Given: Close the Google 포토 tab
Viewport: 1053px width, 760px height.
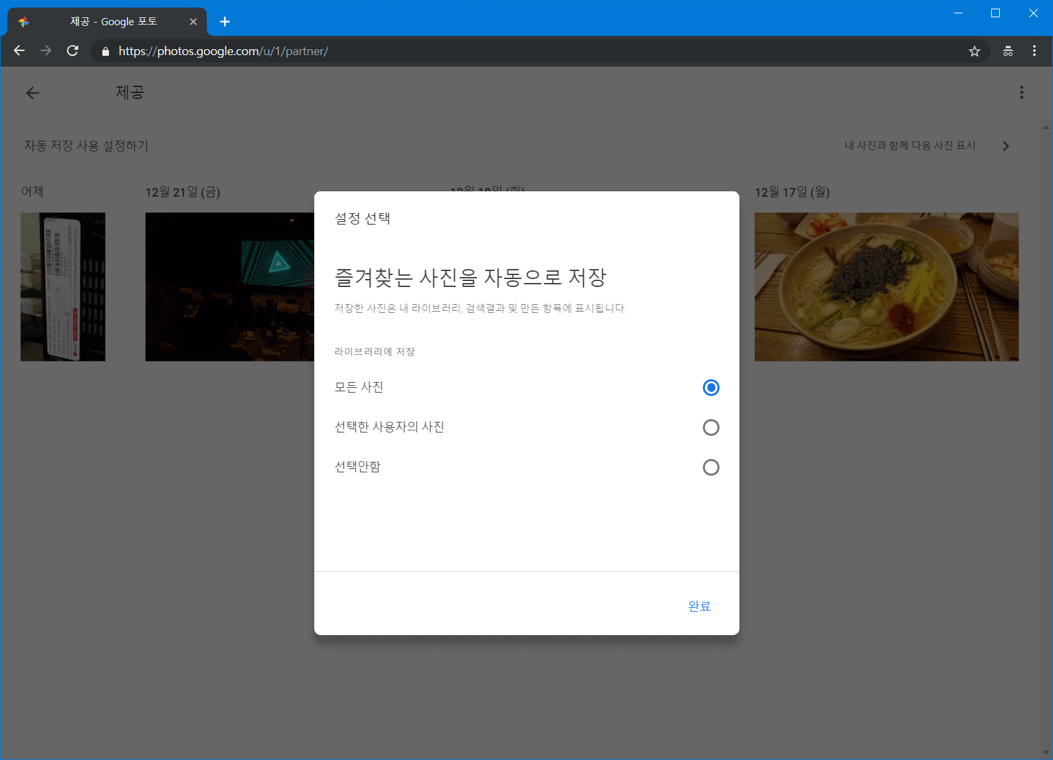Looking at the screenshot, I should click(193, 22).
